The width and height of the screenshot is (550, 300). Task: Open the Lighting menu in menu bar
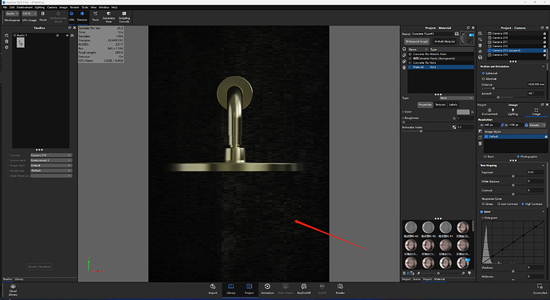tap(40, 7)
